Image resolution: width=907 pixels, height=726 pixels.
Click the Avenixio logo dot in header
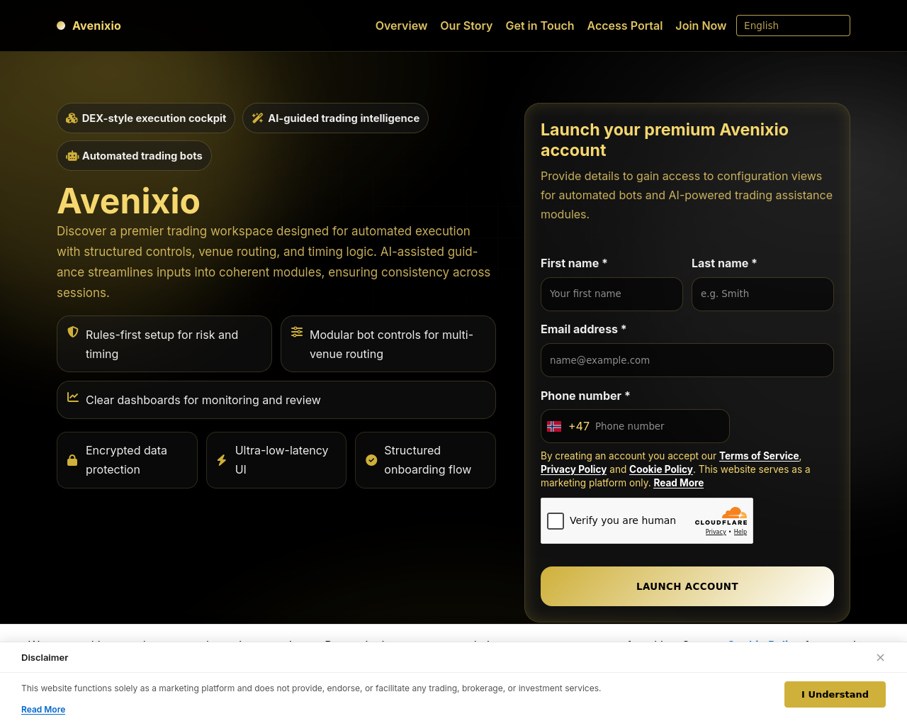tap(61, 26)
